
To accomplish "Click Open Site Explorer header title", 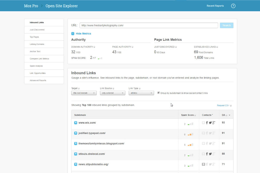I will coord(61,6).
